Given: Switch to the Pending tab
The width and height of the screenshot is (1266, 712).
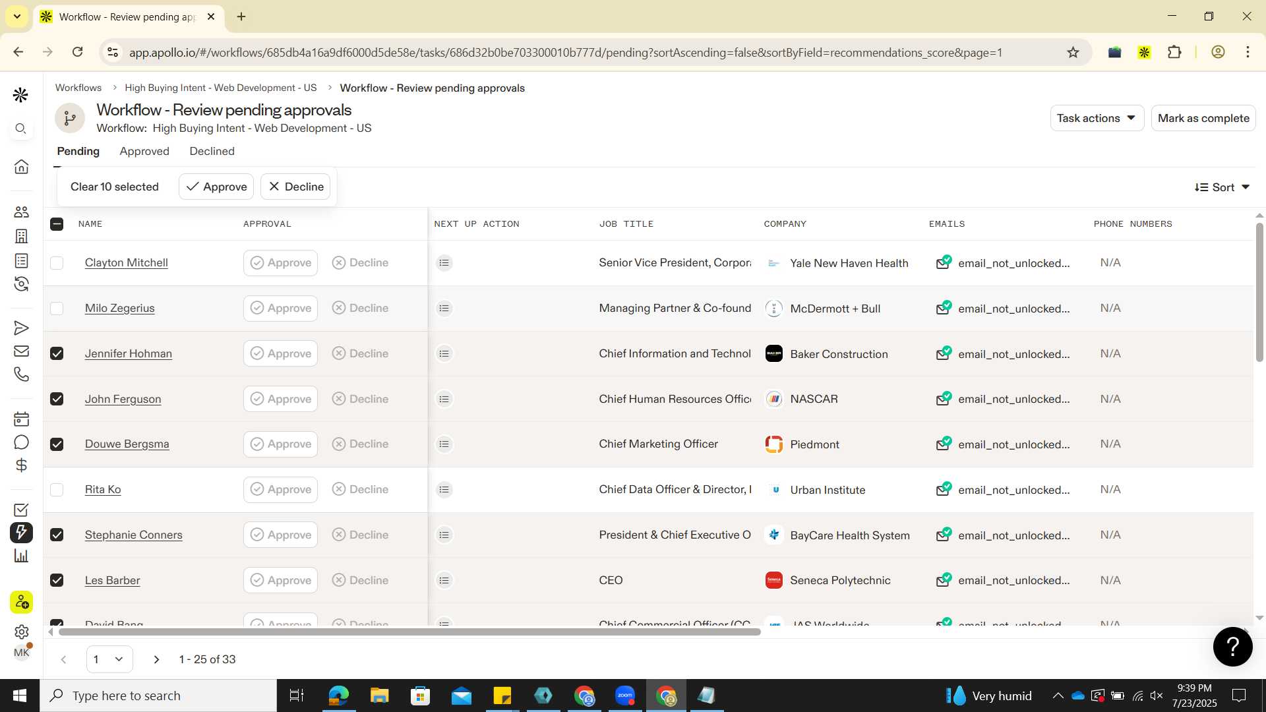Looking at the screenshot, I should [78, 151].
